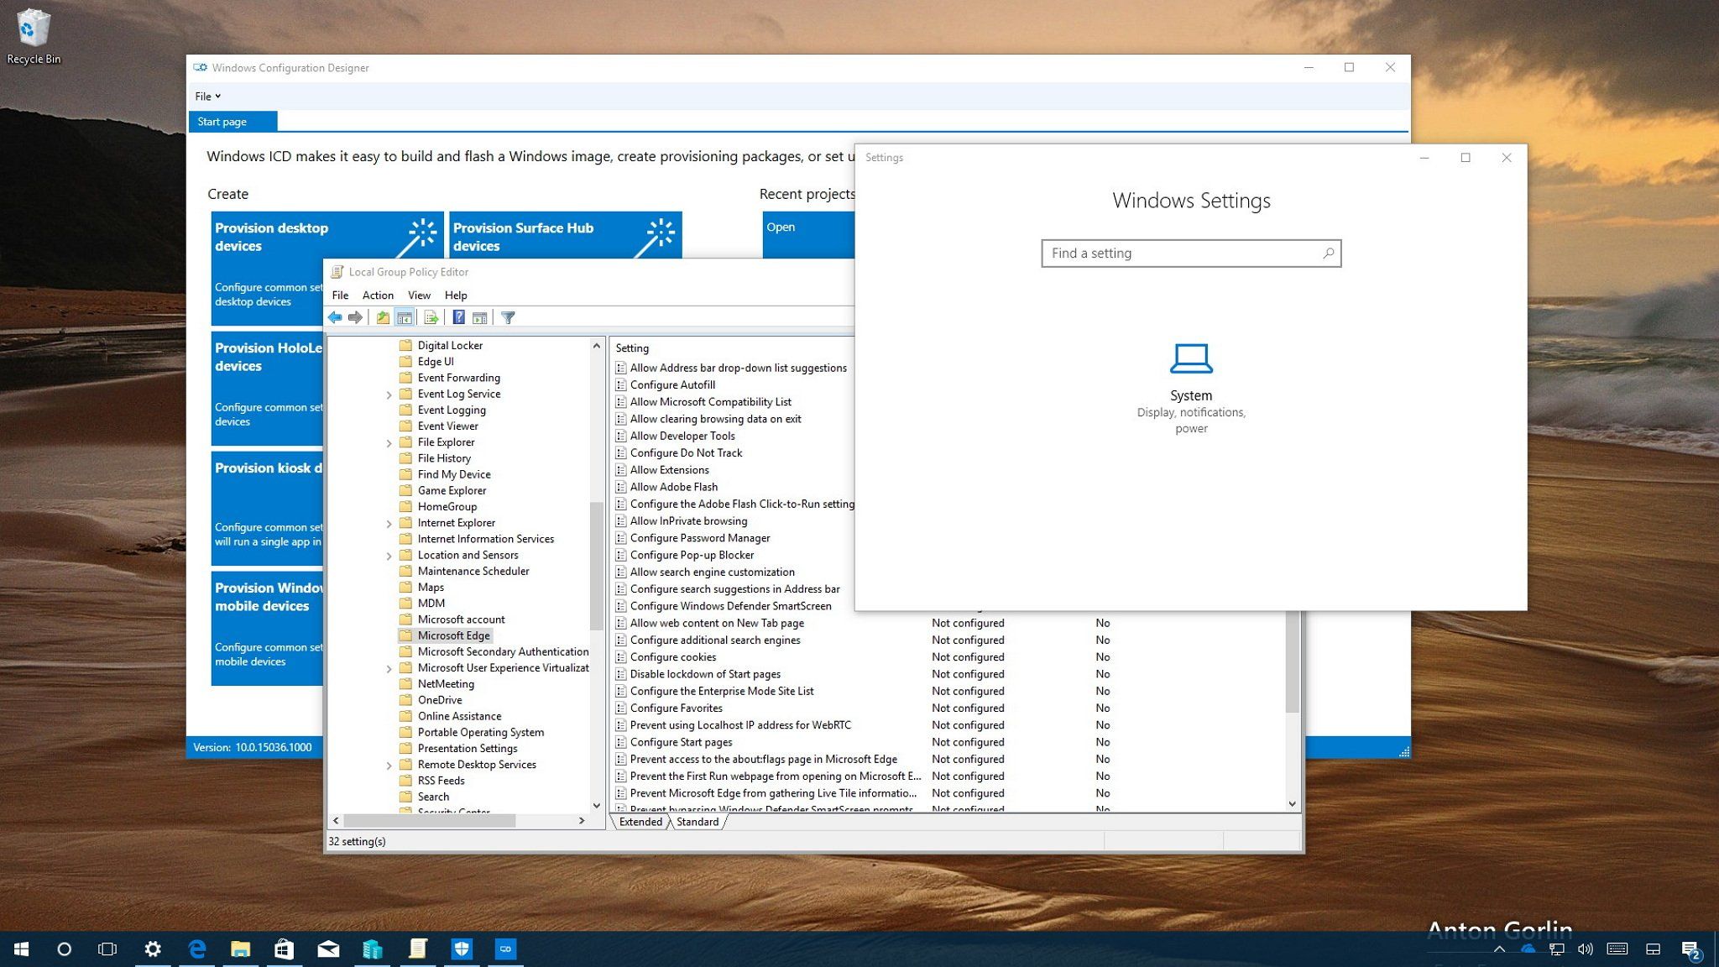Click the System laptop icon in Windows Settings
This screenshot has width=1719, height=967.
(1191, 359)
